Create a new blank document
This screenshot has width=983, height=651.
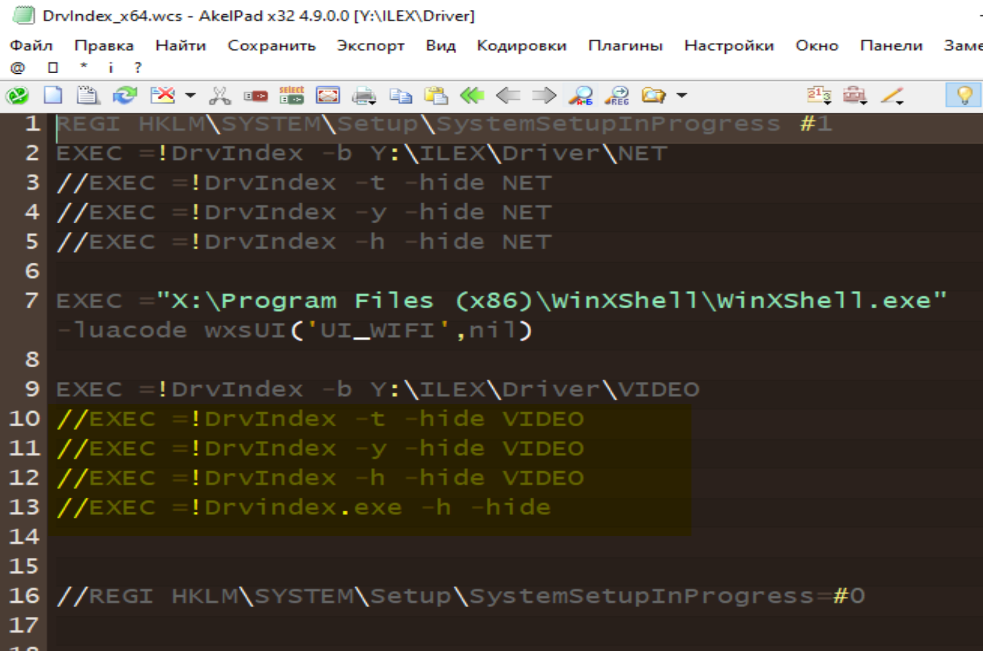(x=53, y=95)
